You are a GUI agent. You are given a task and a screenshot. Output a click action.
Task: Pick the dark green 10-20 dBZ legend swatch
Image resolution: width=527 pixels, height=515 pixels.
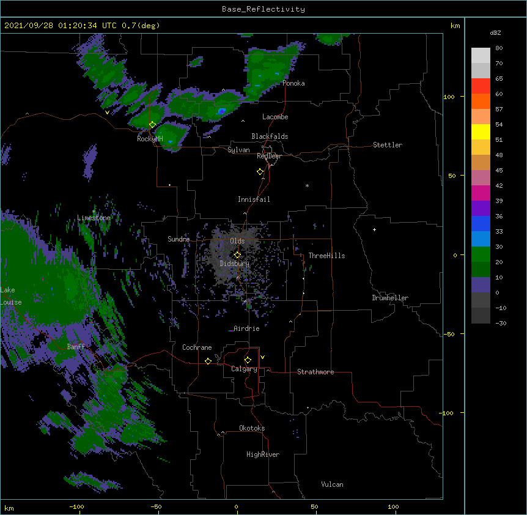click(481, 270)
